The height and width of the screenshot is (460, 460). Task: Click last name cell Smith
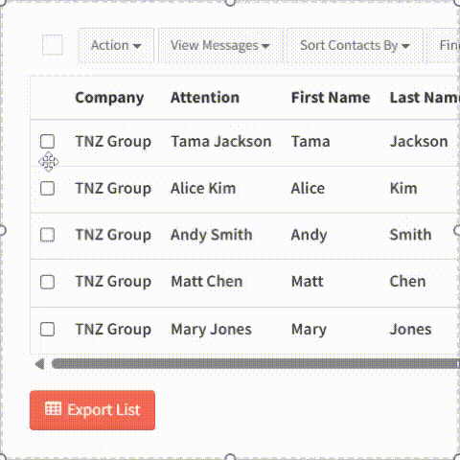click(x=410, y=235)
